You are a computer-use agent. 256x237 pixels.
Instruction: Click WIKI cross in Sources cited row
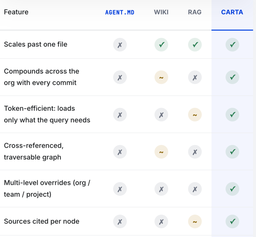click(161, 221)
